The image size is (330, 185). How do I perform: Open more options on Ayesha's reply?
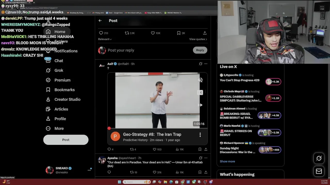pyautogui.click(x=206, y=158)
